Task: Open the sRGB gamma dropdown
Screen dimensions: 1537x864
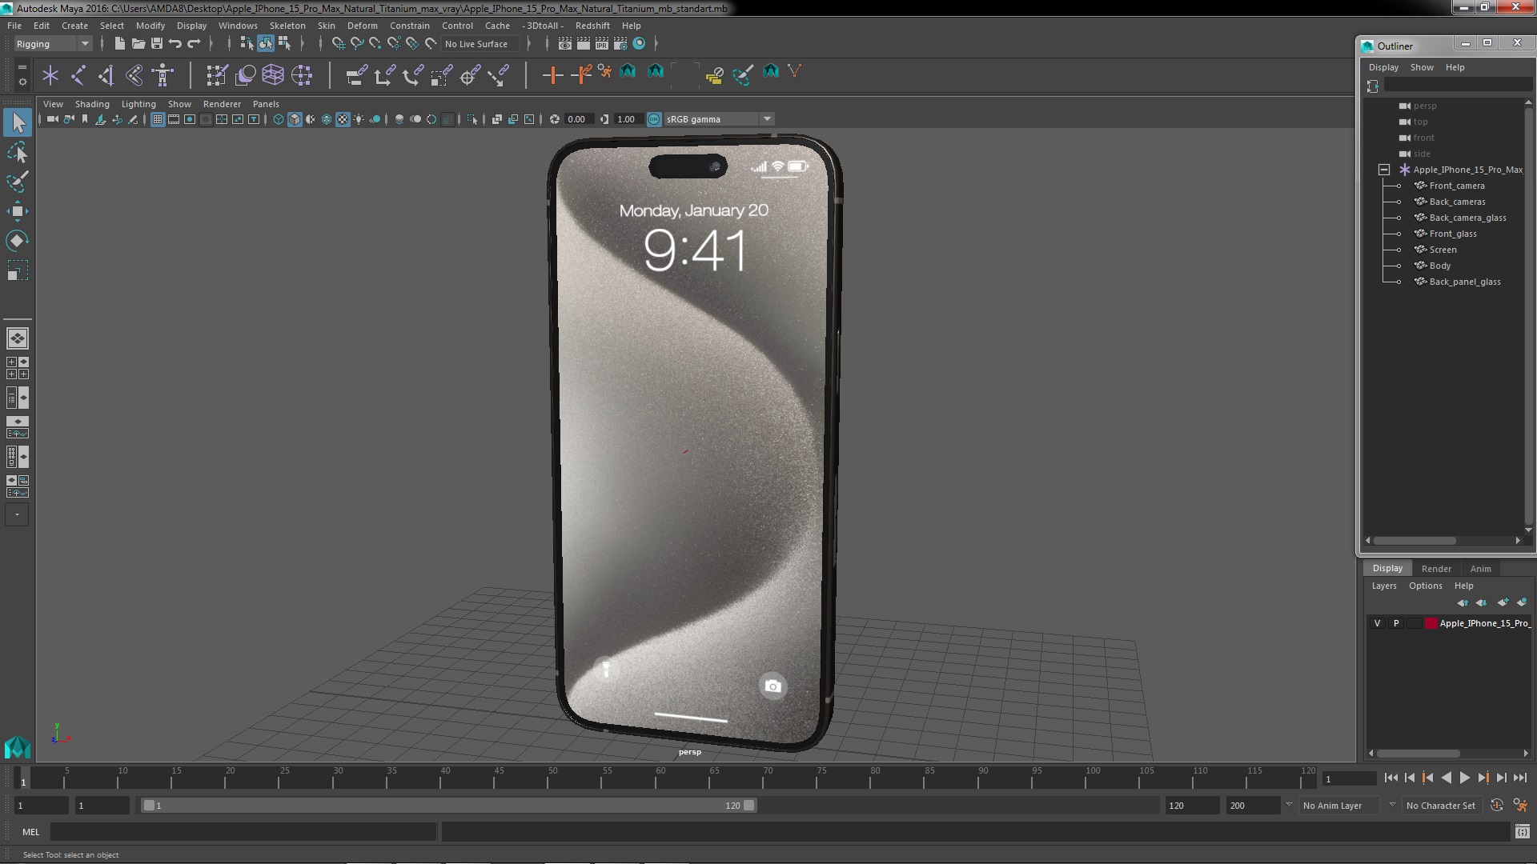Action: [719, 119]
